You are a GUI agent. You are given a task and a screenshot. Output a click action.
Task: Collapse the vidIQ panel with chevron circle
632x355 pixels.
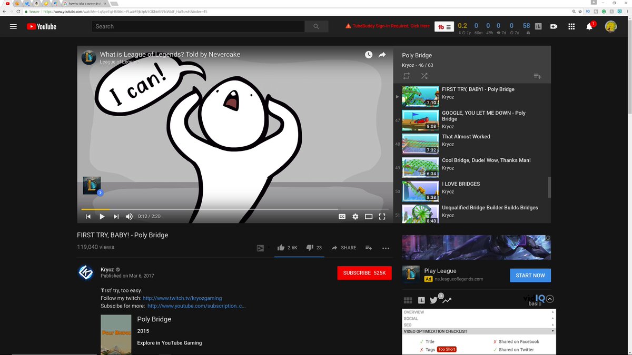(550, 299)
